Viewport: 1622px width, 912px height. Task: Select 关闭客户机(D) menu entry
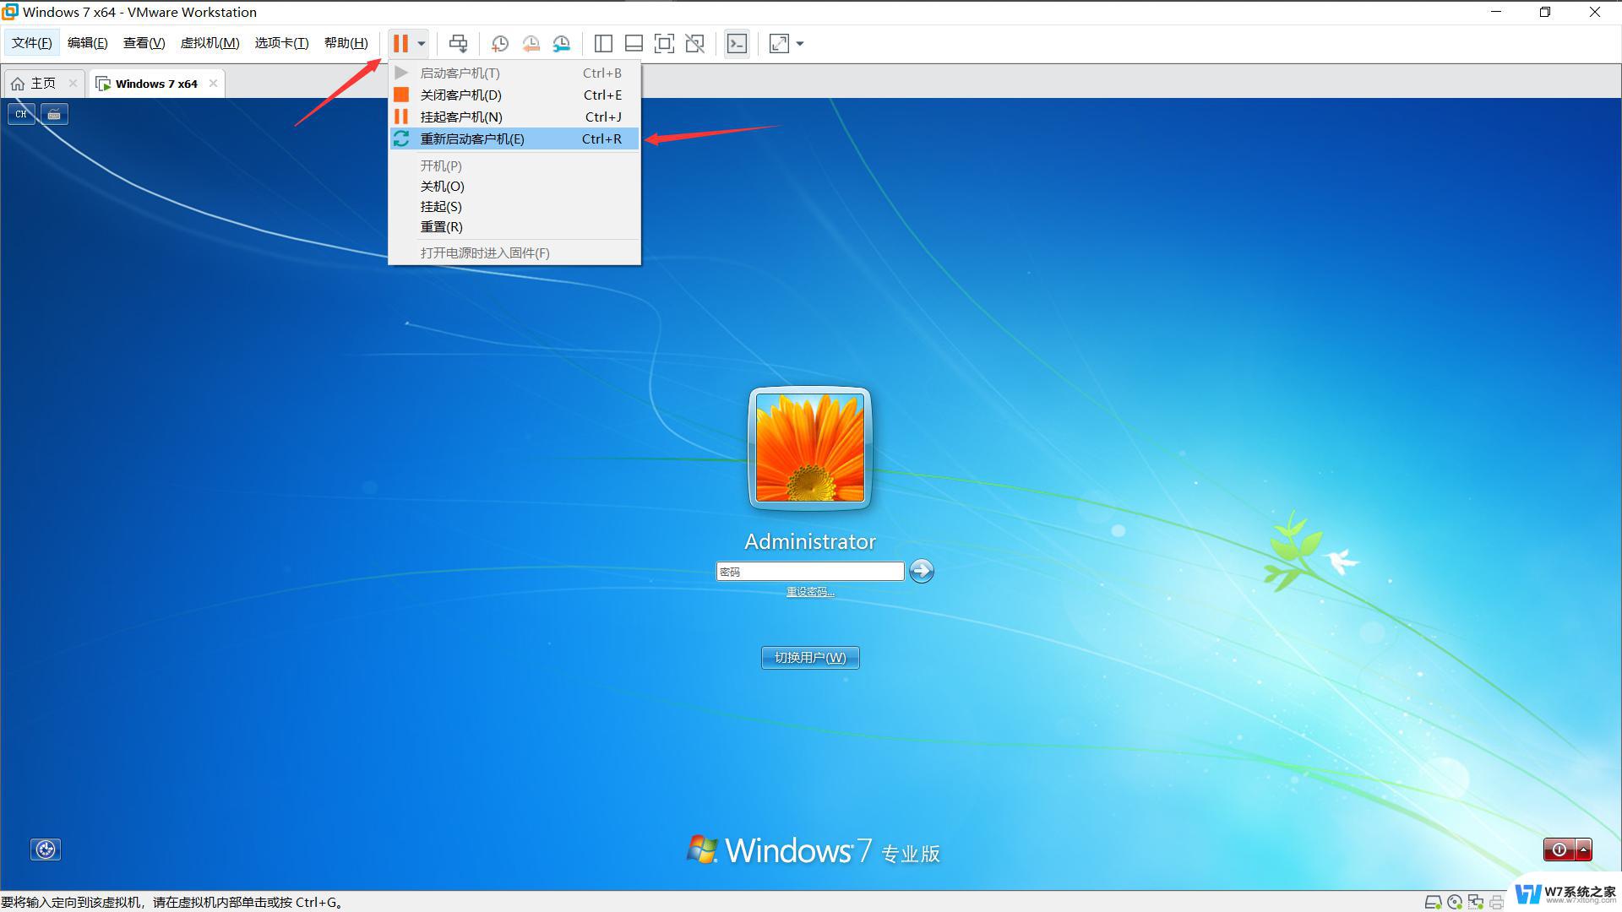coord(514,95)
